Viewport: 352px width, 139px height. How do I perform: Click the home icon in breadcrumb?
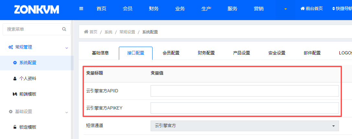(86, 32)
